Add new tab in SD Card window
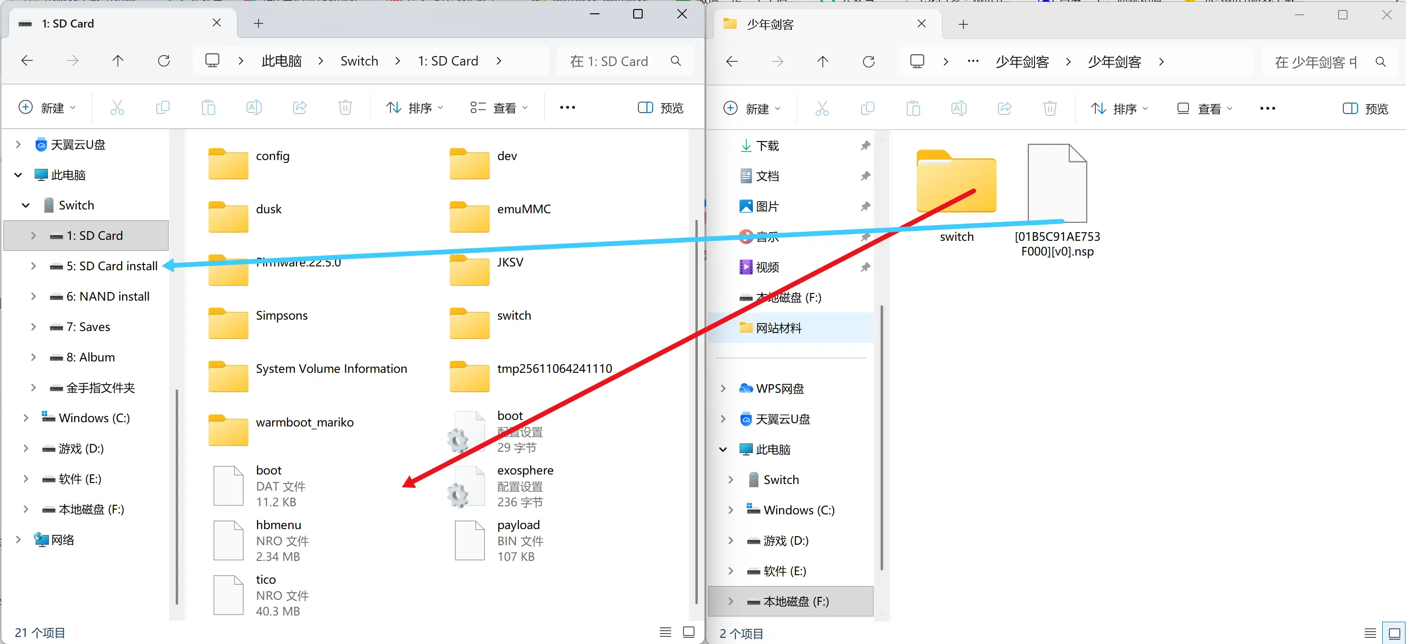 [259, 23]
